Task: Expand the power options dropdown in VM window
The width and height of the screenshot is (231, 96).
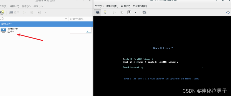Action: [136, 12]
